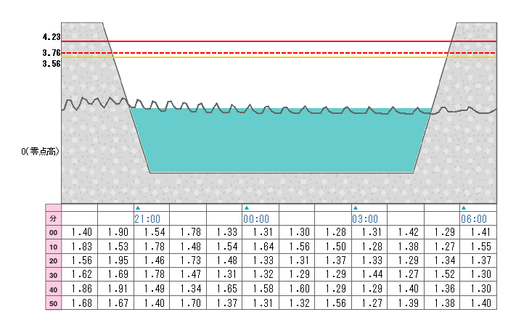The width and height of the screenshot is (508, 312).
Task: Select the table cell reading 1.68
Action: (79, 303)
